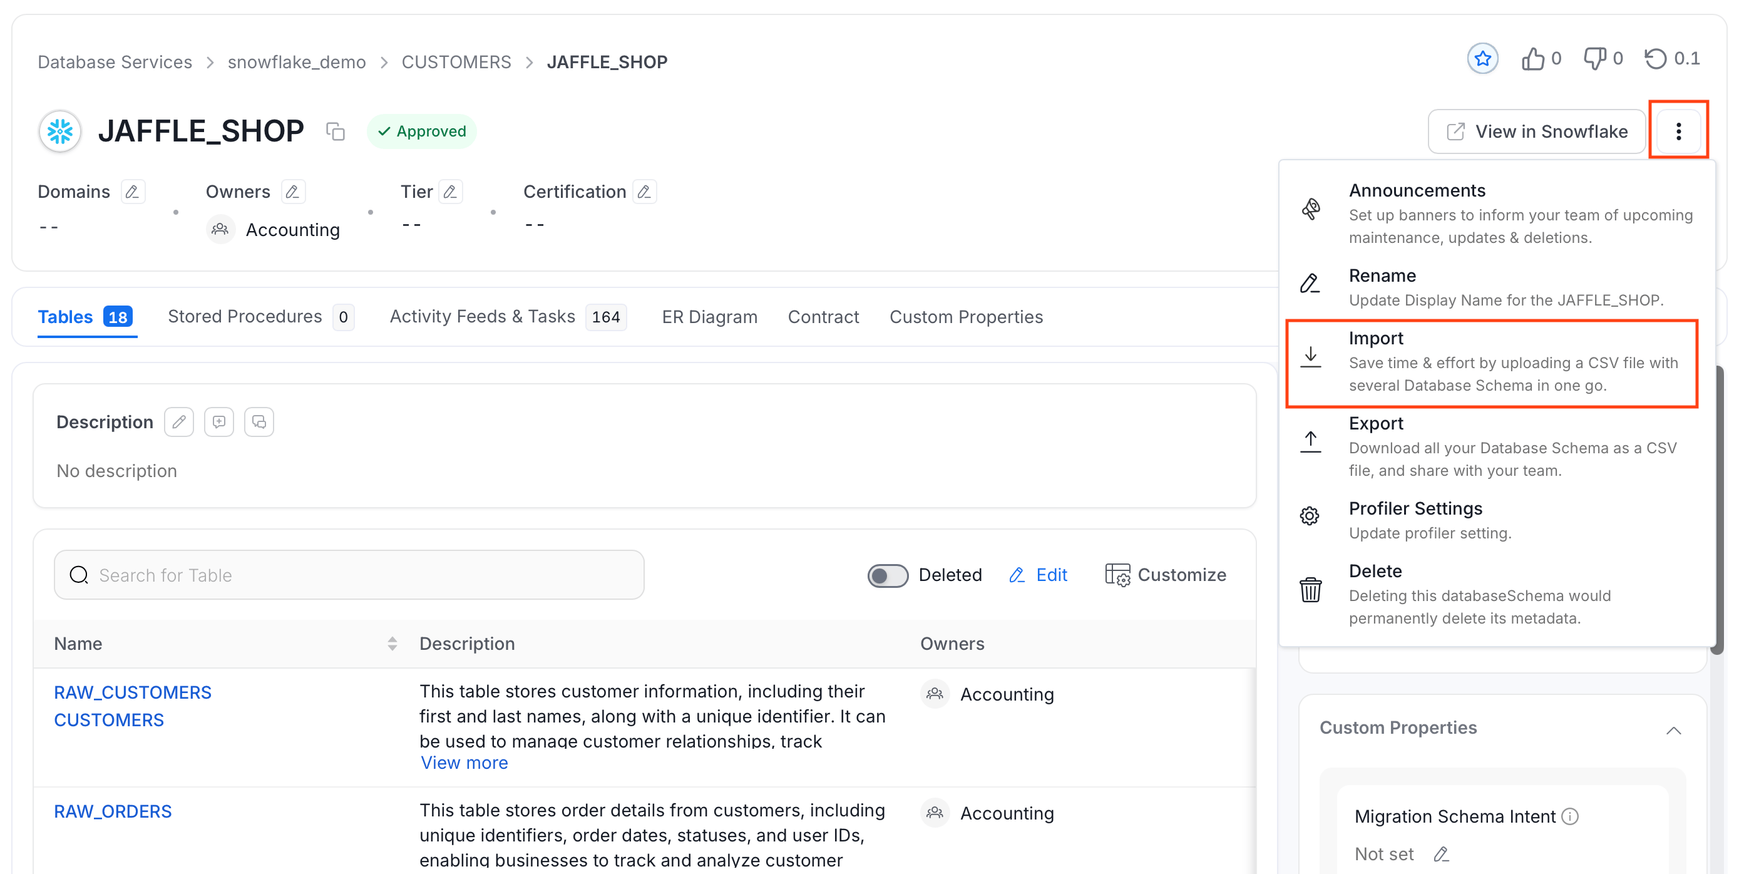This screenshot has width=1744, height=874.
Task: Go to Database Services breadcrumb
Action: 115,62
